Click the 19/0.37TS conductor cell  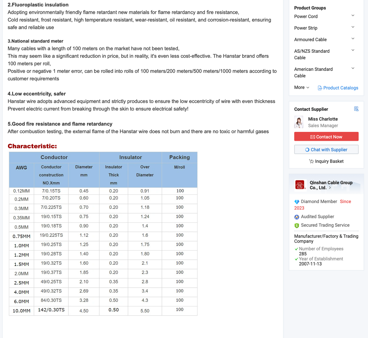pos(51,272)
